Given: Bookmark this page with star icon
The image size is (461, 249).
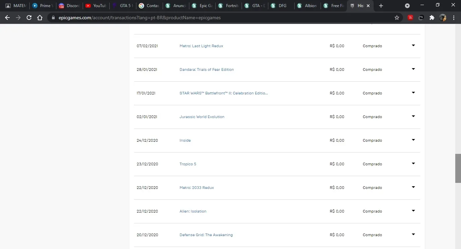Looking at the screenshot, I should pos(397,18).
